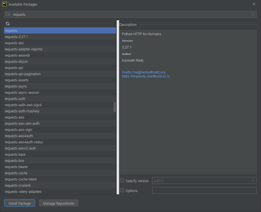Select the requests-bearer package
This screenshot has width=261, height=212.
(x=60, y=167)
